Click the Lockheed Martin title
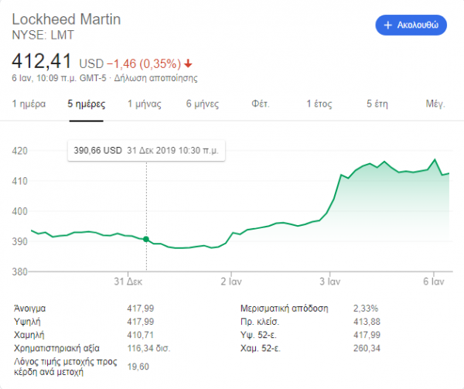Screen dimensions: 464x389 [x=67, y=19]
